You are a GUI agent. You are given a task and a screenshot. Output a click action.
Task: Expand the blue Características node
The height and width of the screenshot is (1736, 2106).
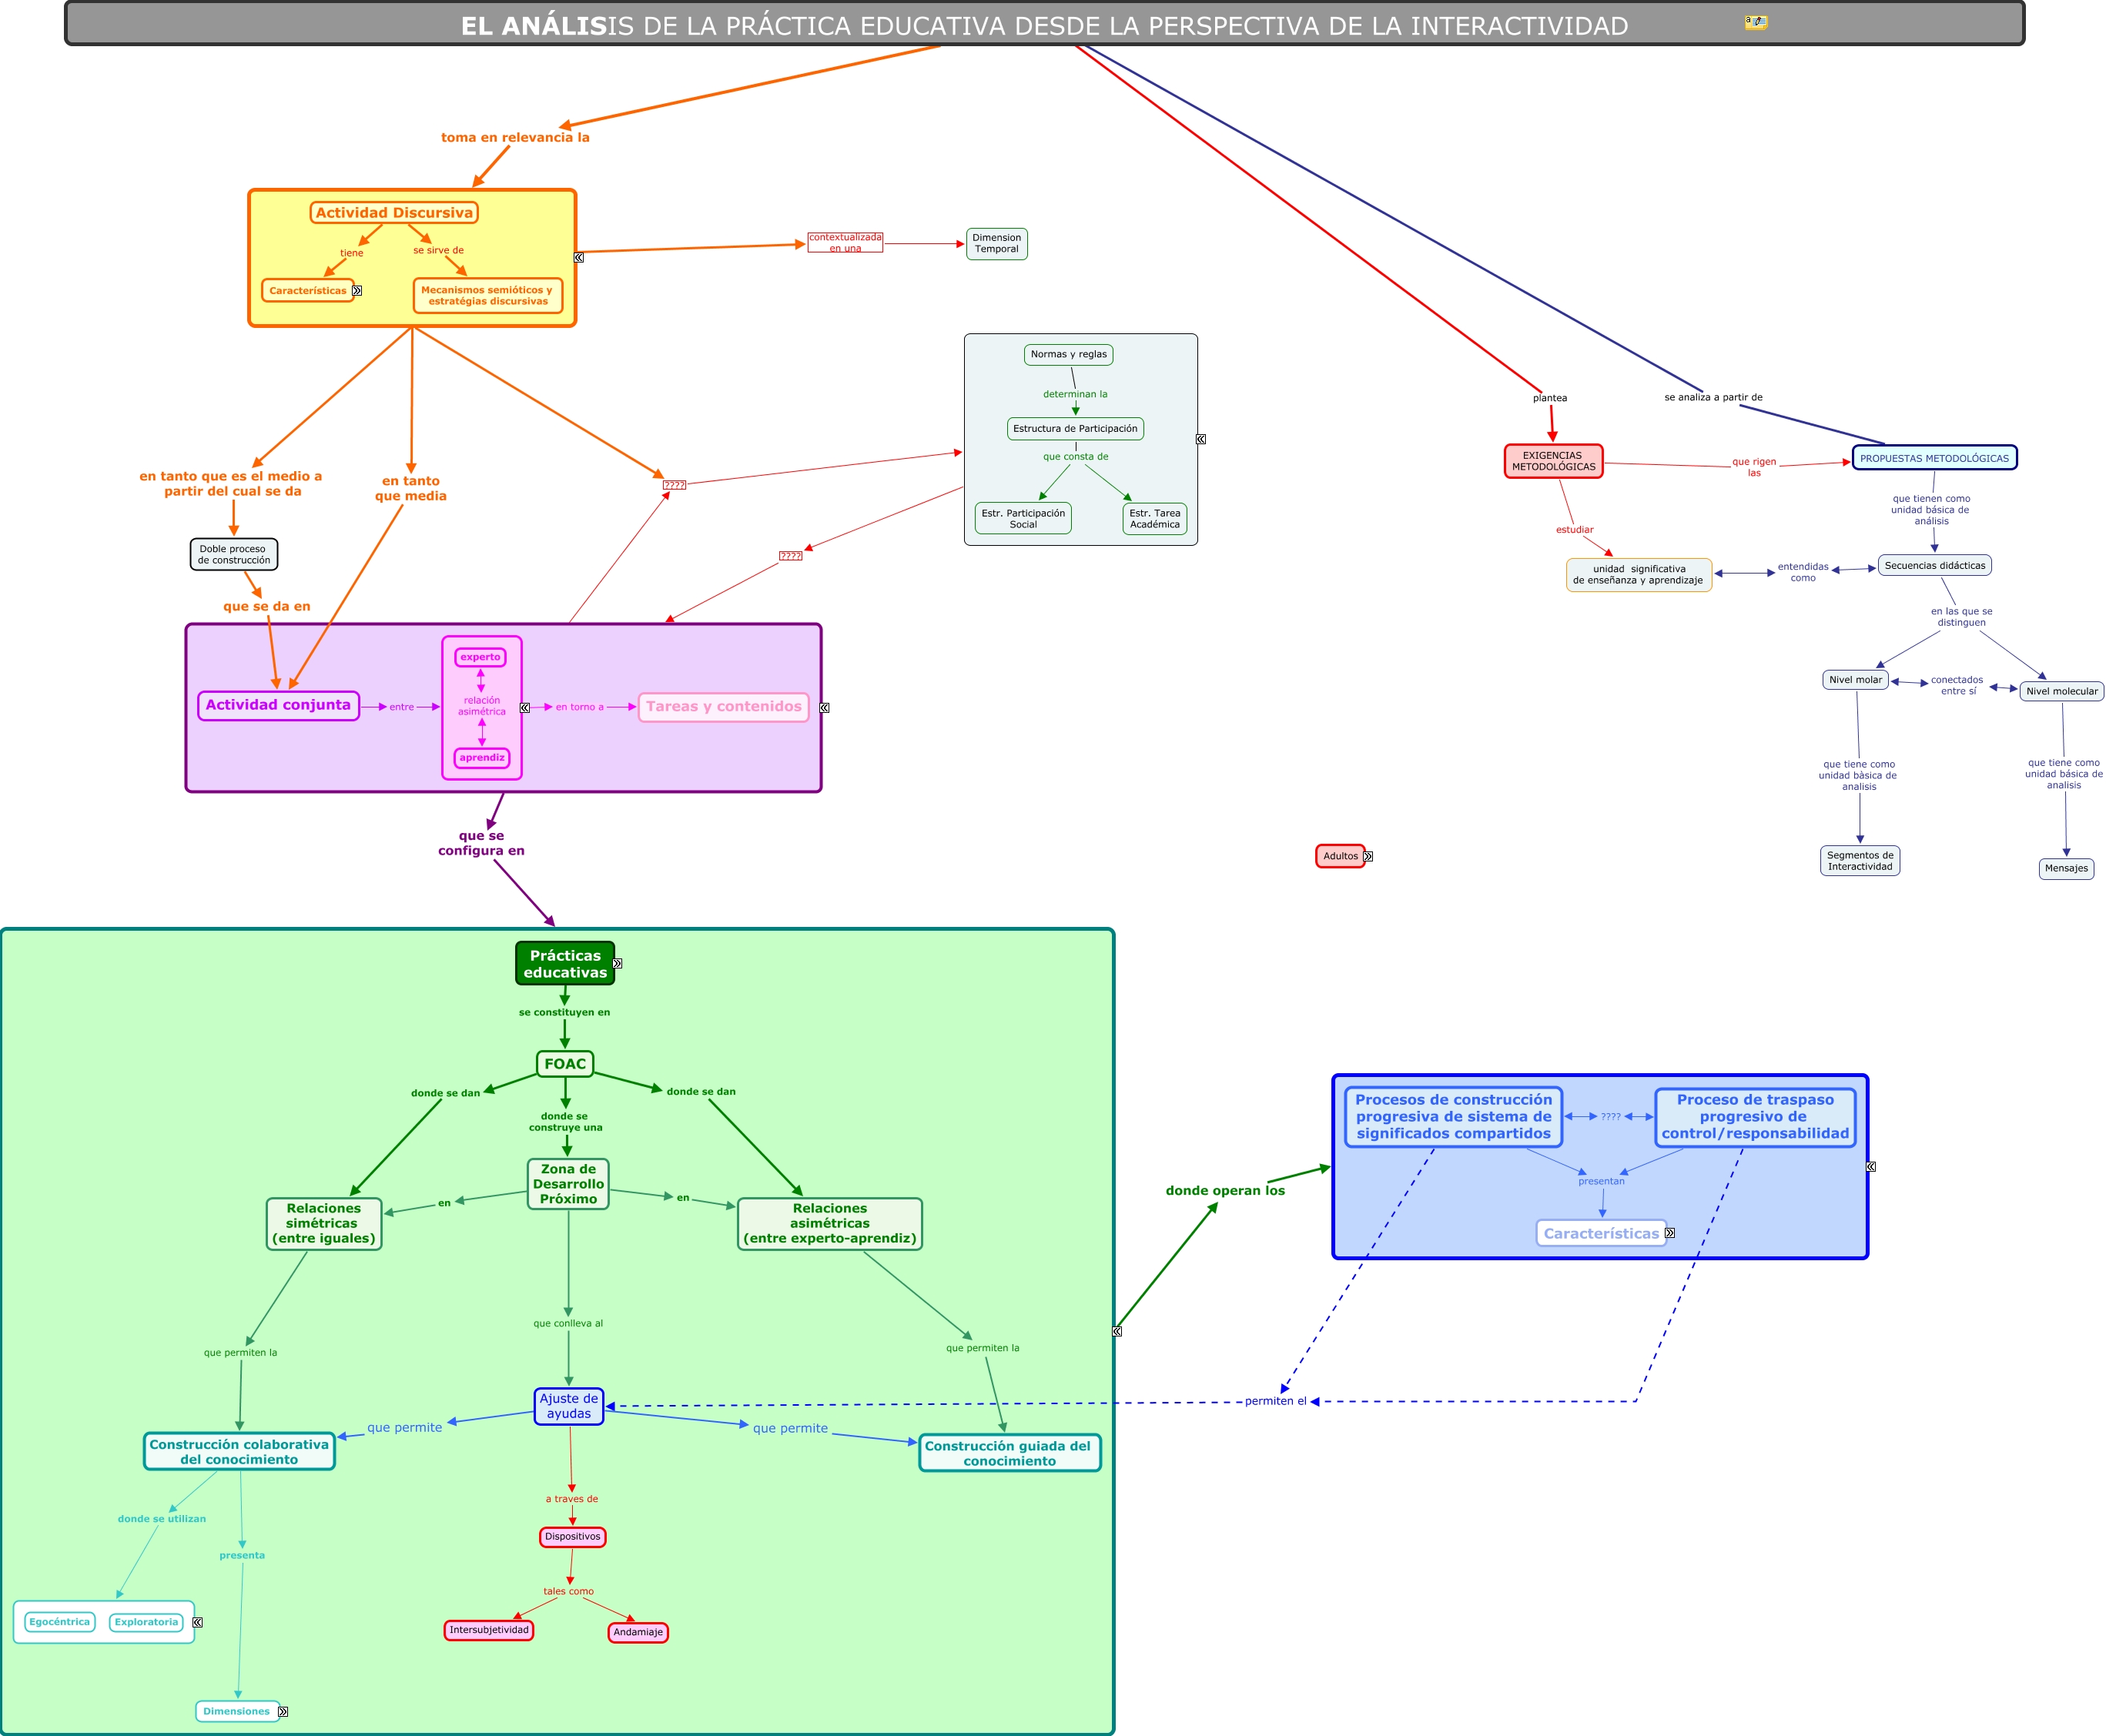[1669, 1234]
